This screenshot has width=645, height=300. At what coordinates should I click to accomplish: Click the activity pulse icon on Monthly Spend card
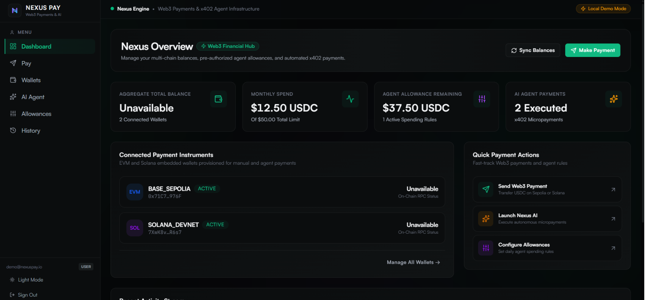point(350,99)
